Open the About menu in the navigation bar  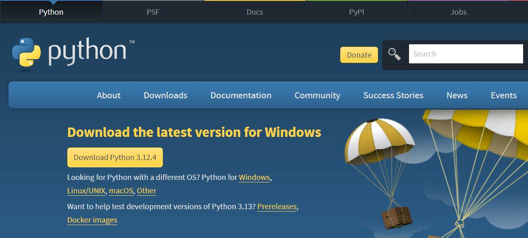tap(108, 95)
